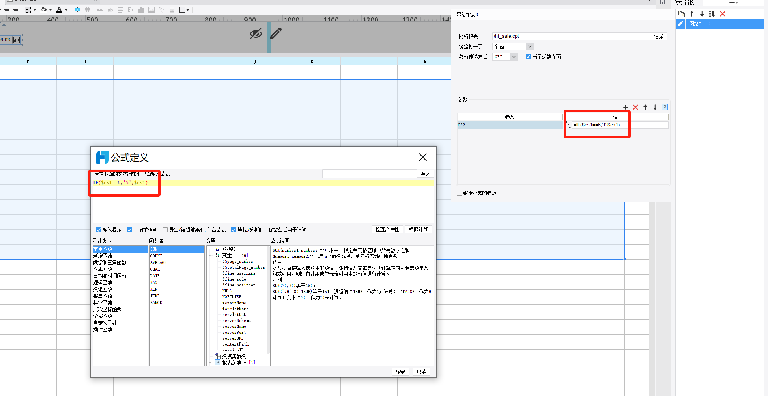The image size is (768, 396).
Task: Click the blue widget cell toolbar icon
Action: [77, 10]
